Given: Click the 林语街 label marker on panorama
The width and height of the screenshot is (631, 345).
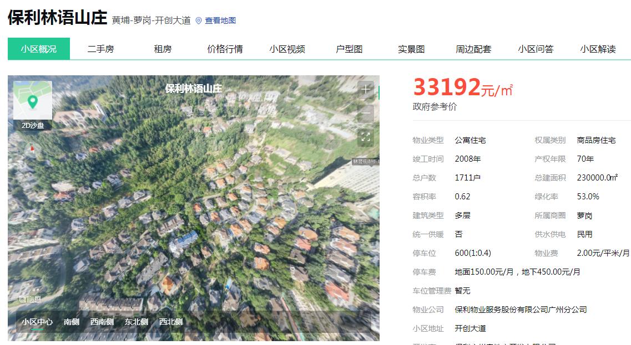Looking at the screenshot, I should coord(365,162).
